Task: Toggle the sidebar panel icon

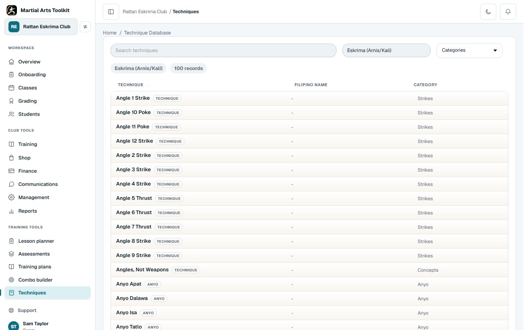Action: pos(111,12)
